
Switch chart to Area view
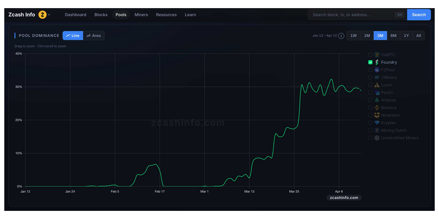93,36
